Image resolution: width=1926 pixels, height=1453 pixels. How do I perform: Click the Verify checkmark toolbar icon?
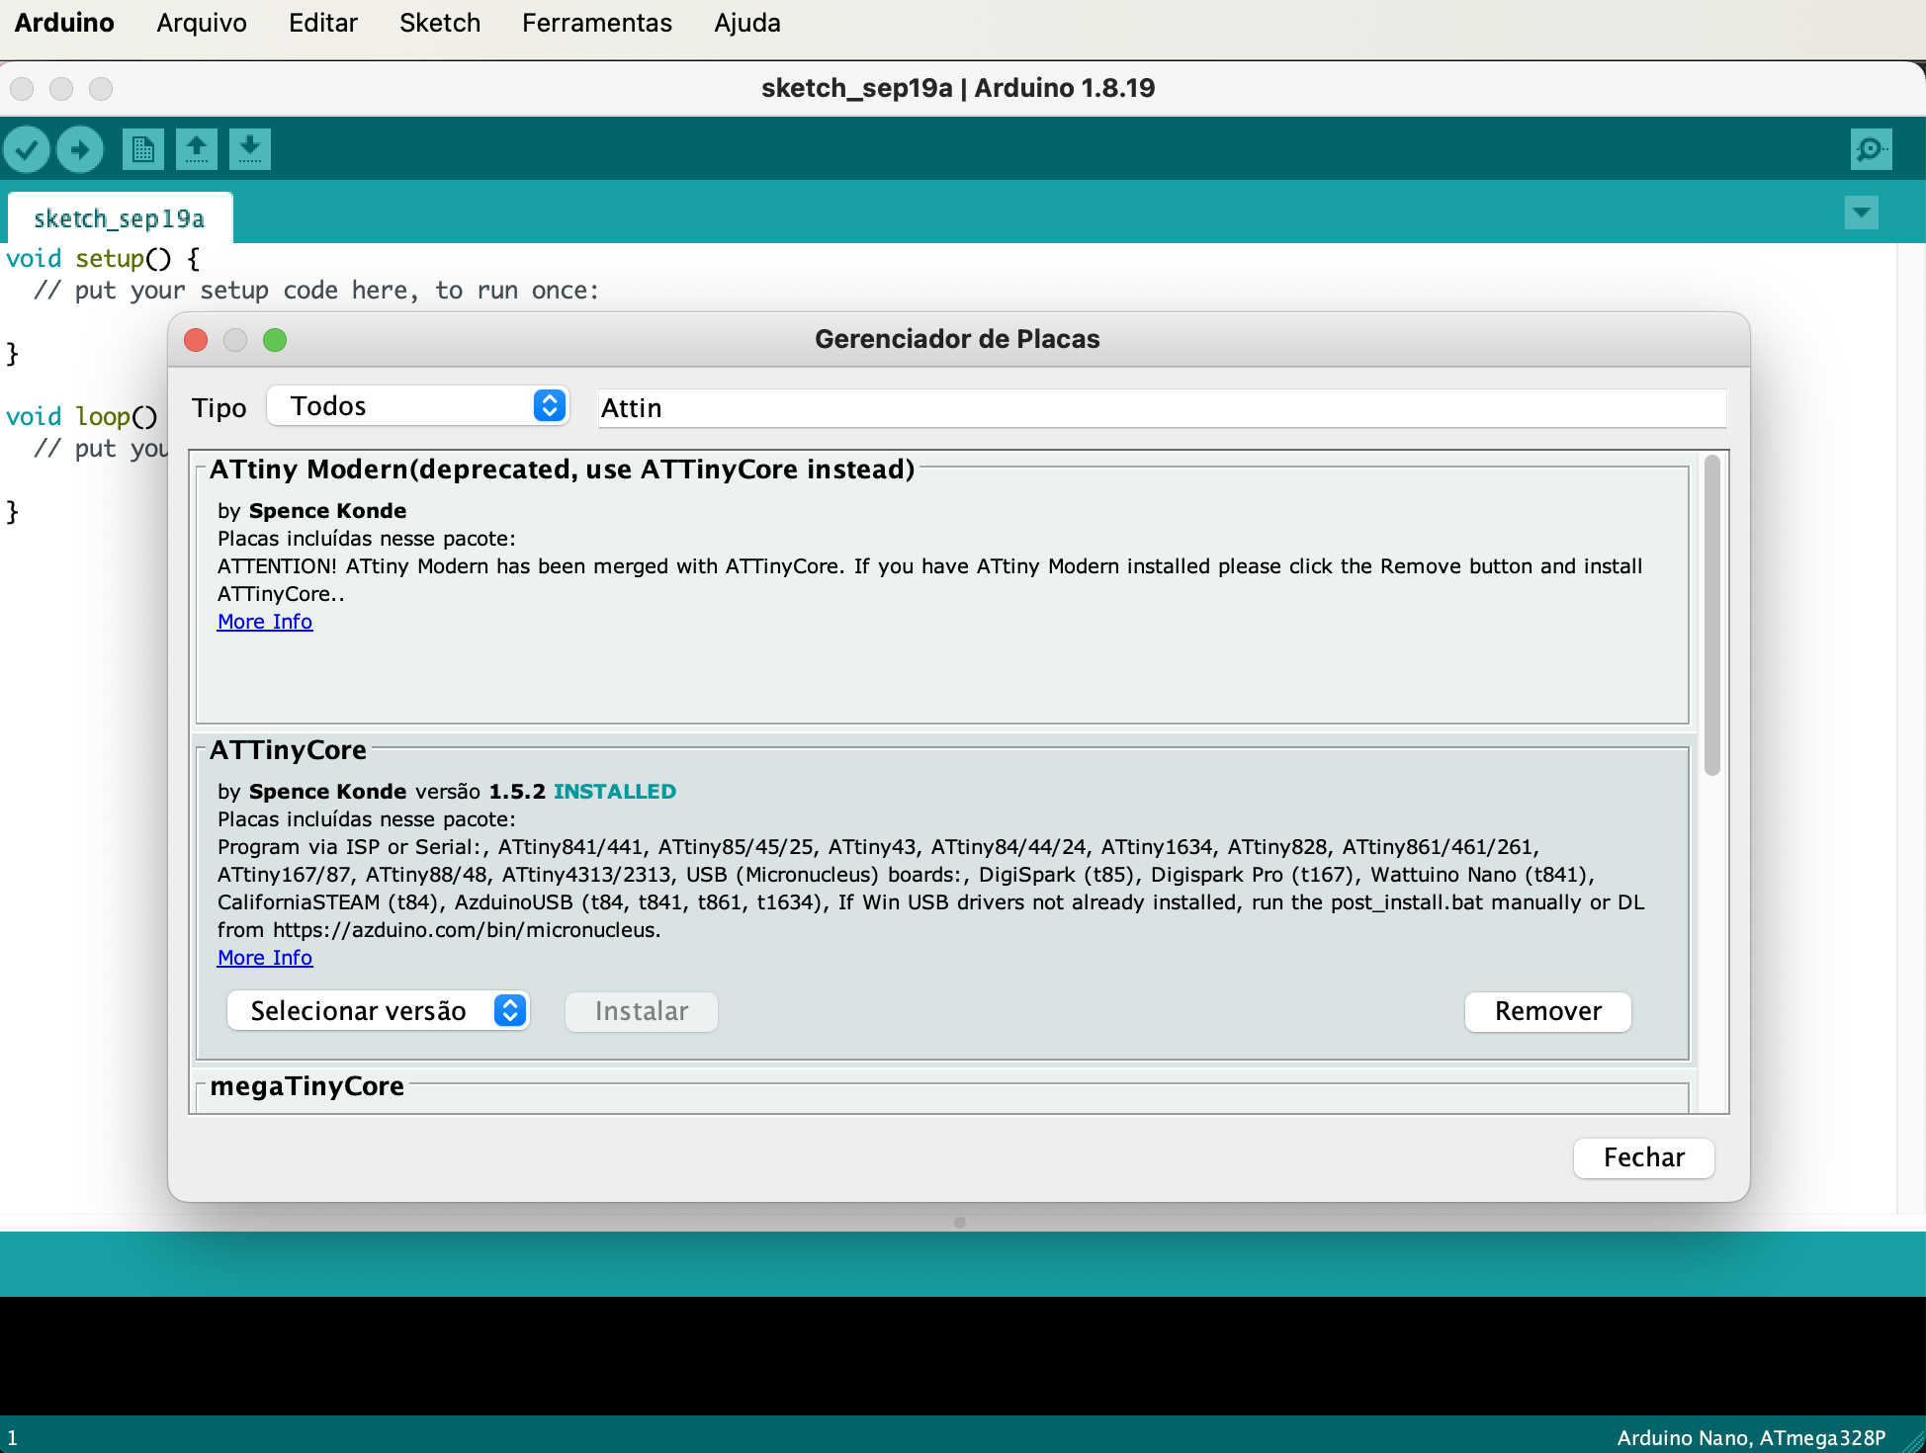click(x=27, y=150)
